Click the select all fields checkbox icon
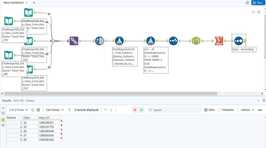This screenshot has width=266, height=148. 33,110
